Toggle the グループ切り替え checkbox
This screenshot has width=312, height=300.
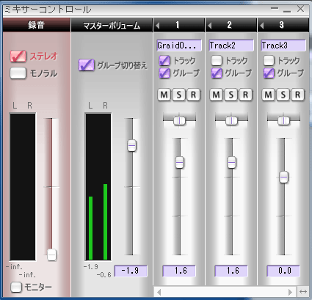click(x=86, y=65)
